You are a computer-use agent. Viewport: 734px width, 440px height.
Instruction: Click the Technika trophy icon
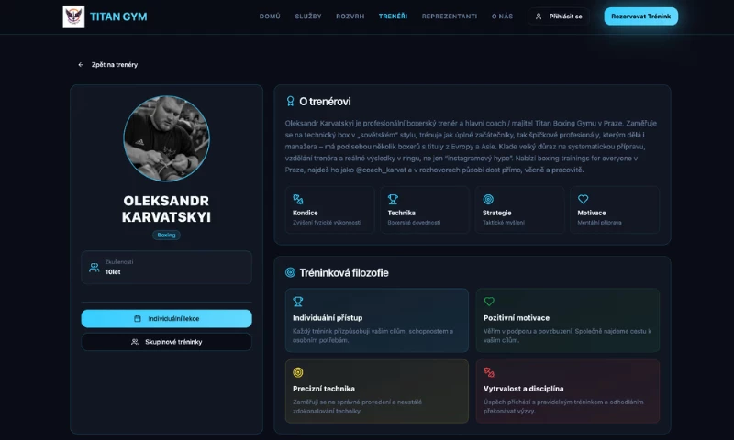tap(393, 199)
